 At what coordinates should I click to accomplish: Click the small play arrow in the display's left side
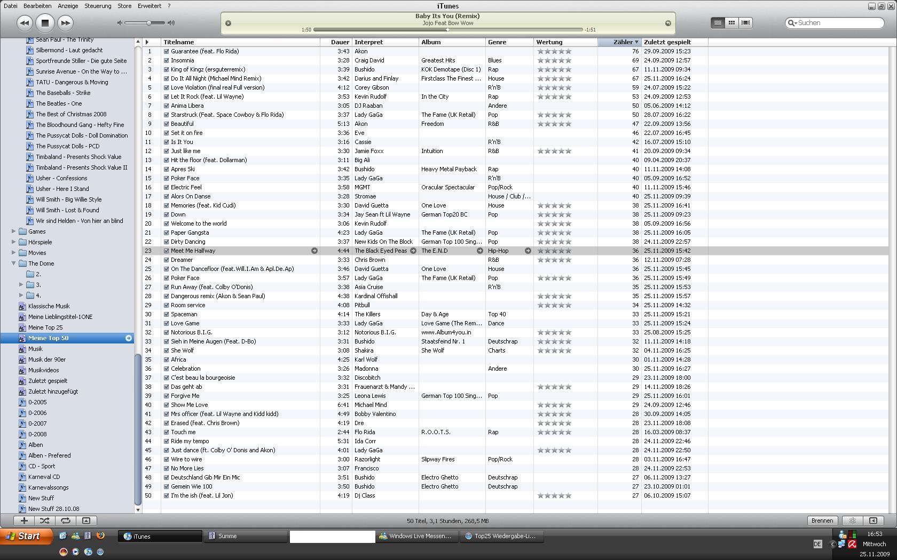[x=228, y=23]
